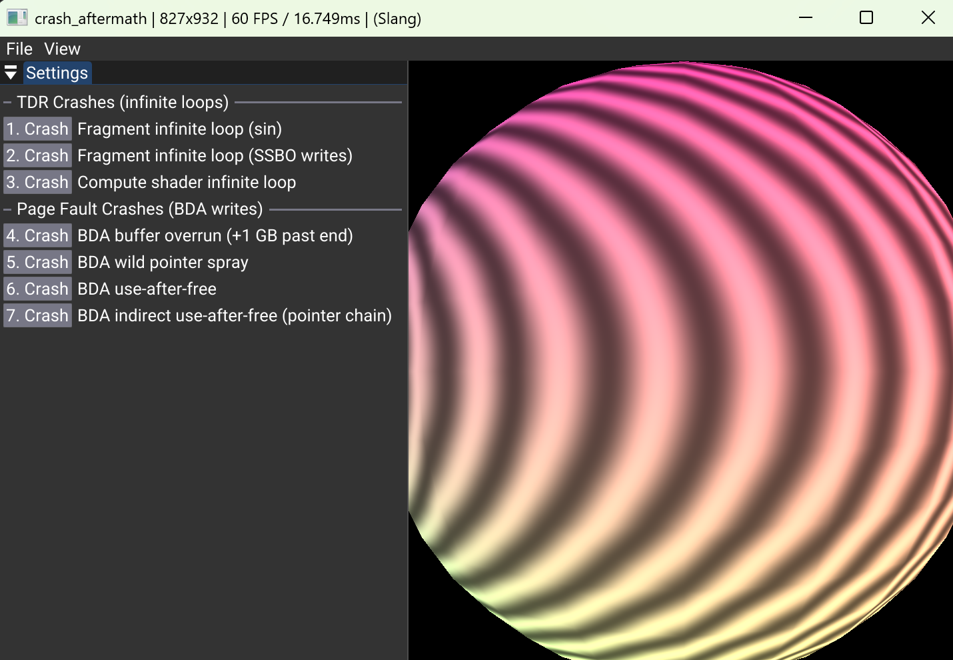Click the crash_aftermath app icon in title bar

17,18
